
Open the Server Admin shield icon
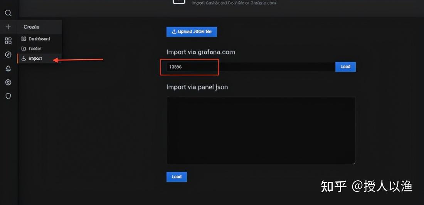[x=8, y=96]
